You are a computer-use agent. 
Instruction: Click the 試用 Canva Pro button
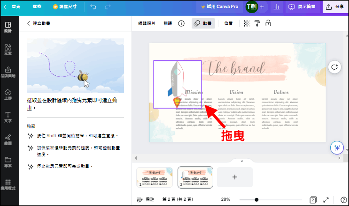219,7
